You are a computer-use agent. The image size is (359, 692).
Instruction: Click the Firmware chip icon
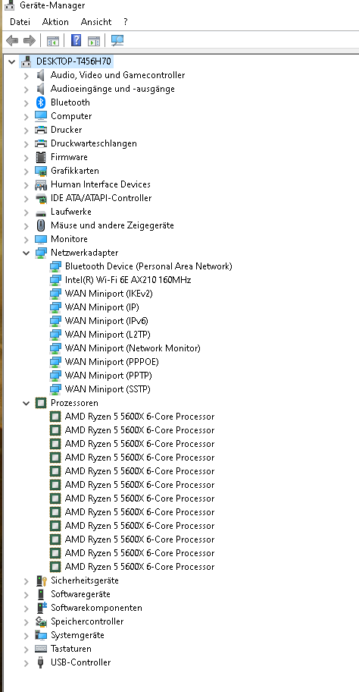tap(41, 157)
